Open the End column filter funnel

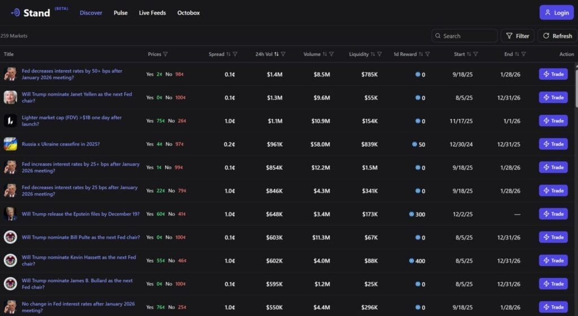pos(524,54)
